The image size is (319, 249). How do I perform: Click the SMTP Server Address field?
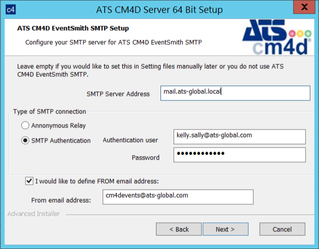tap(235, 93)
